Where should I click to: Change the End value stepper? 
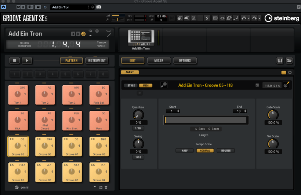tap(245, 111)
